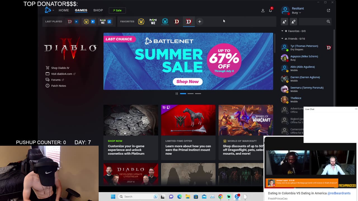The image size is (358, 201).
Task: Open Windows Start menu
Action: click(113, 197)
